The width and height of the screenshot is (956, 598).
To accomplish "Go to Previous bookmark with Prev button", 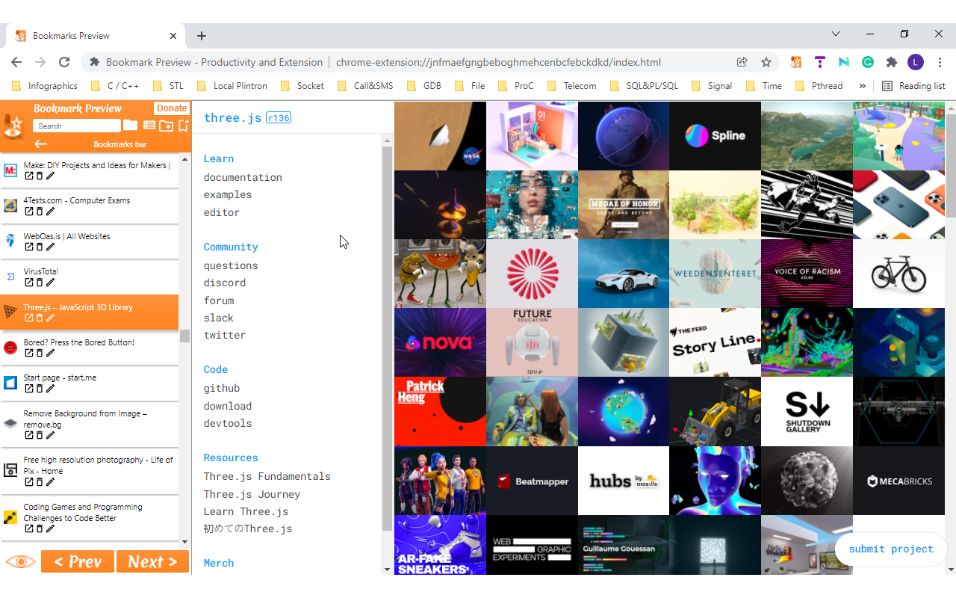I will (x=78, y=561).
